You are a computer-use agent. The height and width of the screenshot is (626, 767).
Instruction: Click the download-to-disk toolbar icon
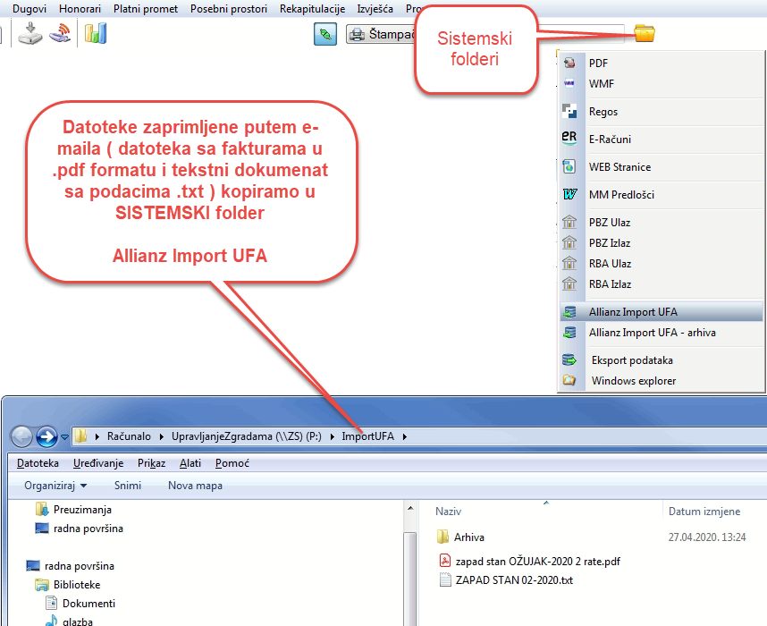(x=30, y=34)
